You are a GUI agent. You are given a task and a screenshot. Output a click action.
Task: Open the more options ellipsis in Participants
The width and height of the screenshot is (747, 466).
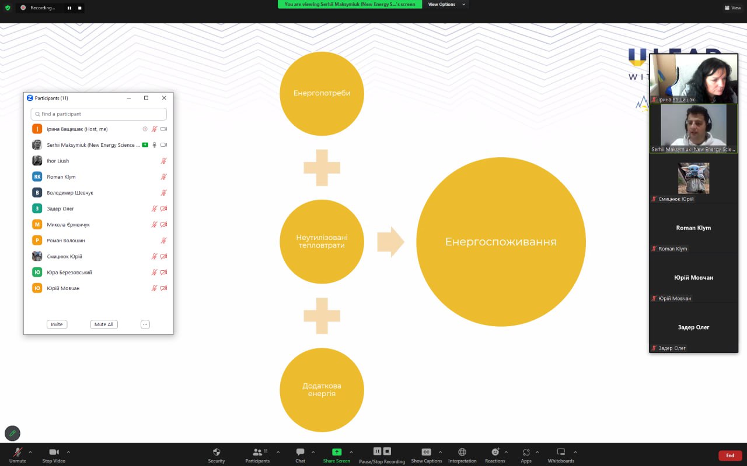click(x=145, y=324)
